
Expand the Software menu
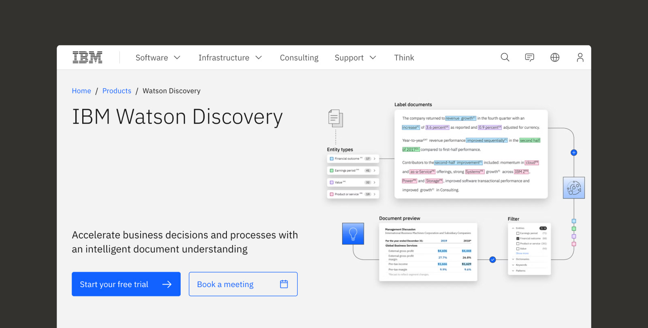[158, 58]
